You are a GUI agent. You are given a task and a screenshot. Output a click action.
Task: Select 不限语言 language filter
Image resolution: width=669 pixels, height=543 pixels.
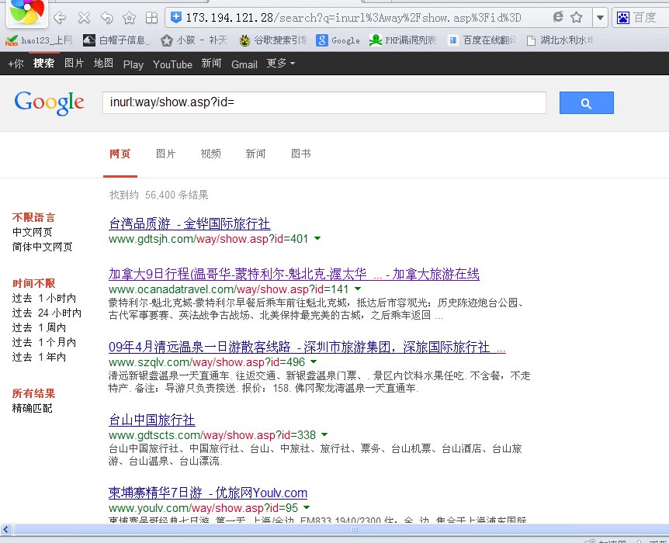point(33,217)
